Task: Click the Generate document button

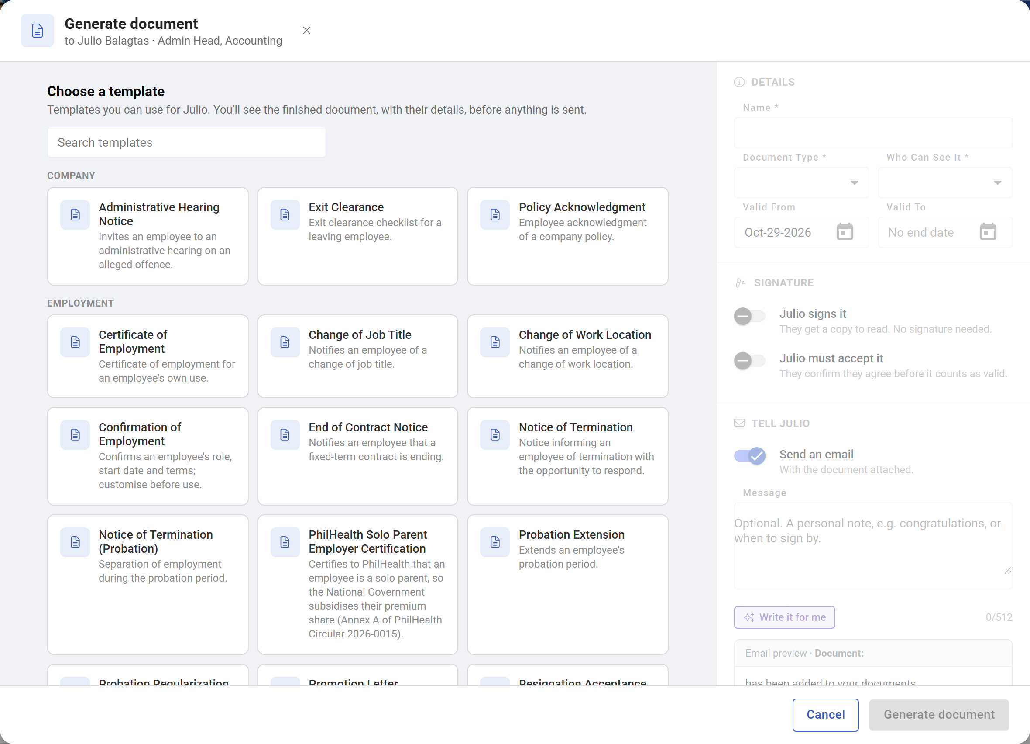Action: pos(939,714)
